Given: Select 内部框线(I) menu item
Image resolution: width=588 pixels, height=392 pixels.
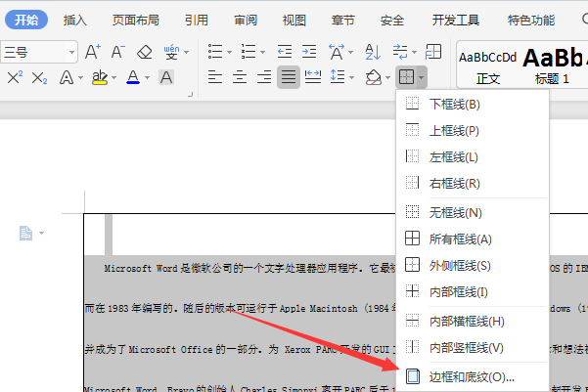Looking at the screenshot, I should coord(473,291).
